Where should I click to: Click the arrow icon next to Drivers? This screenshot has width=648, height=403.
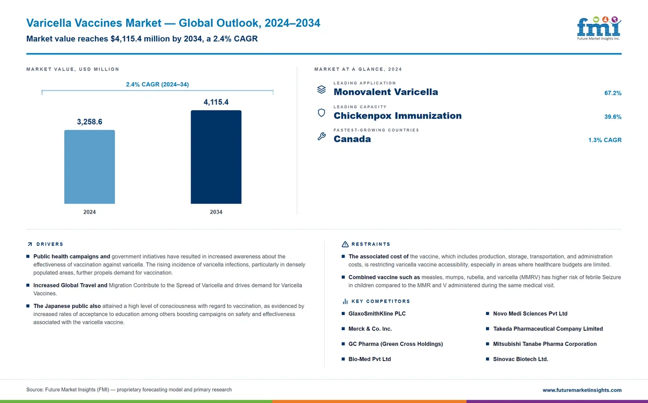(30, 244)
